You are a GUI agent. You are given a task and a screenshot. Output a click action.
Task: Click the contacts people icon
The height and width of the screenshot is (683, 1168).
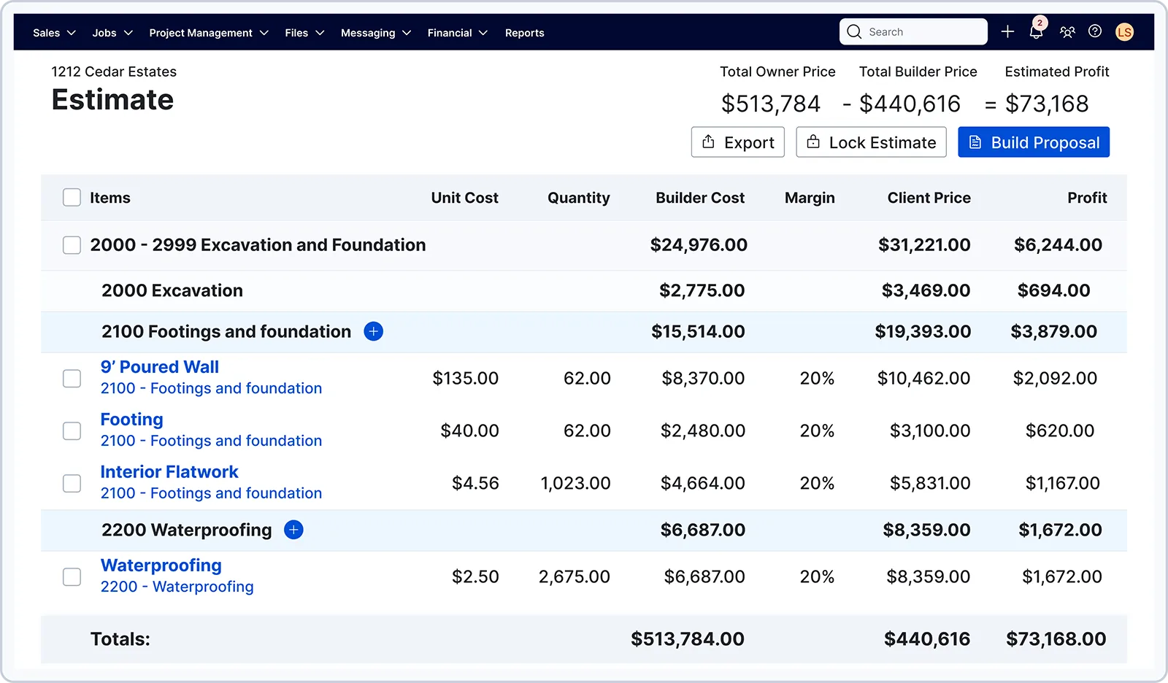pyautogui.click(x=1067, y=32)
